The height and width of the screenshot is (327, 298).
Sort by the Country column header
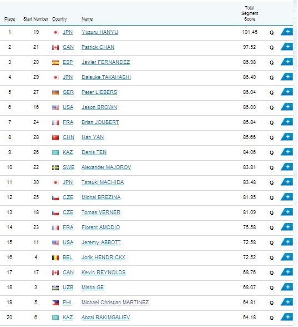pyautogui.click(x=59, y=19)
